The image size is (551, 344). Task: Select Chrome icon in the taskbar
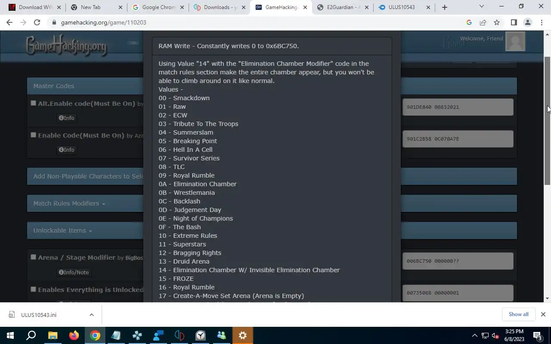click(x=95, y=335)
